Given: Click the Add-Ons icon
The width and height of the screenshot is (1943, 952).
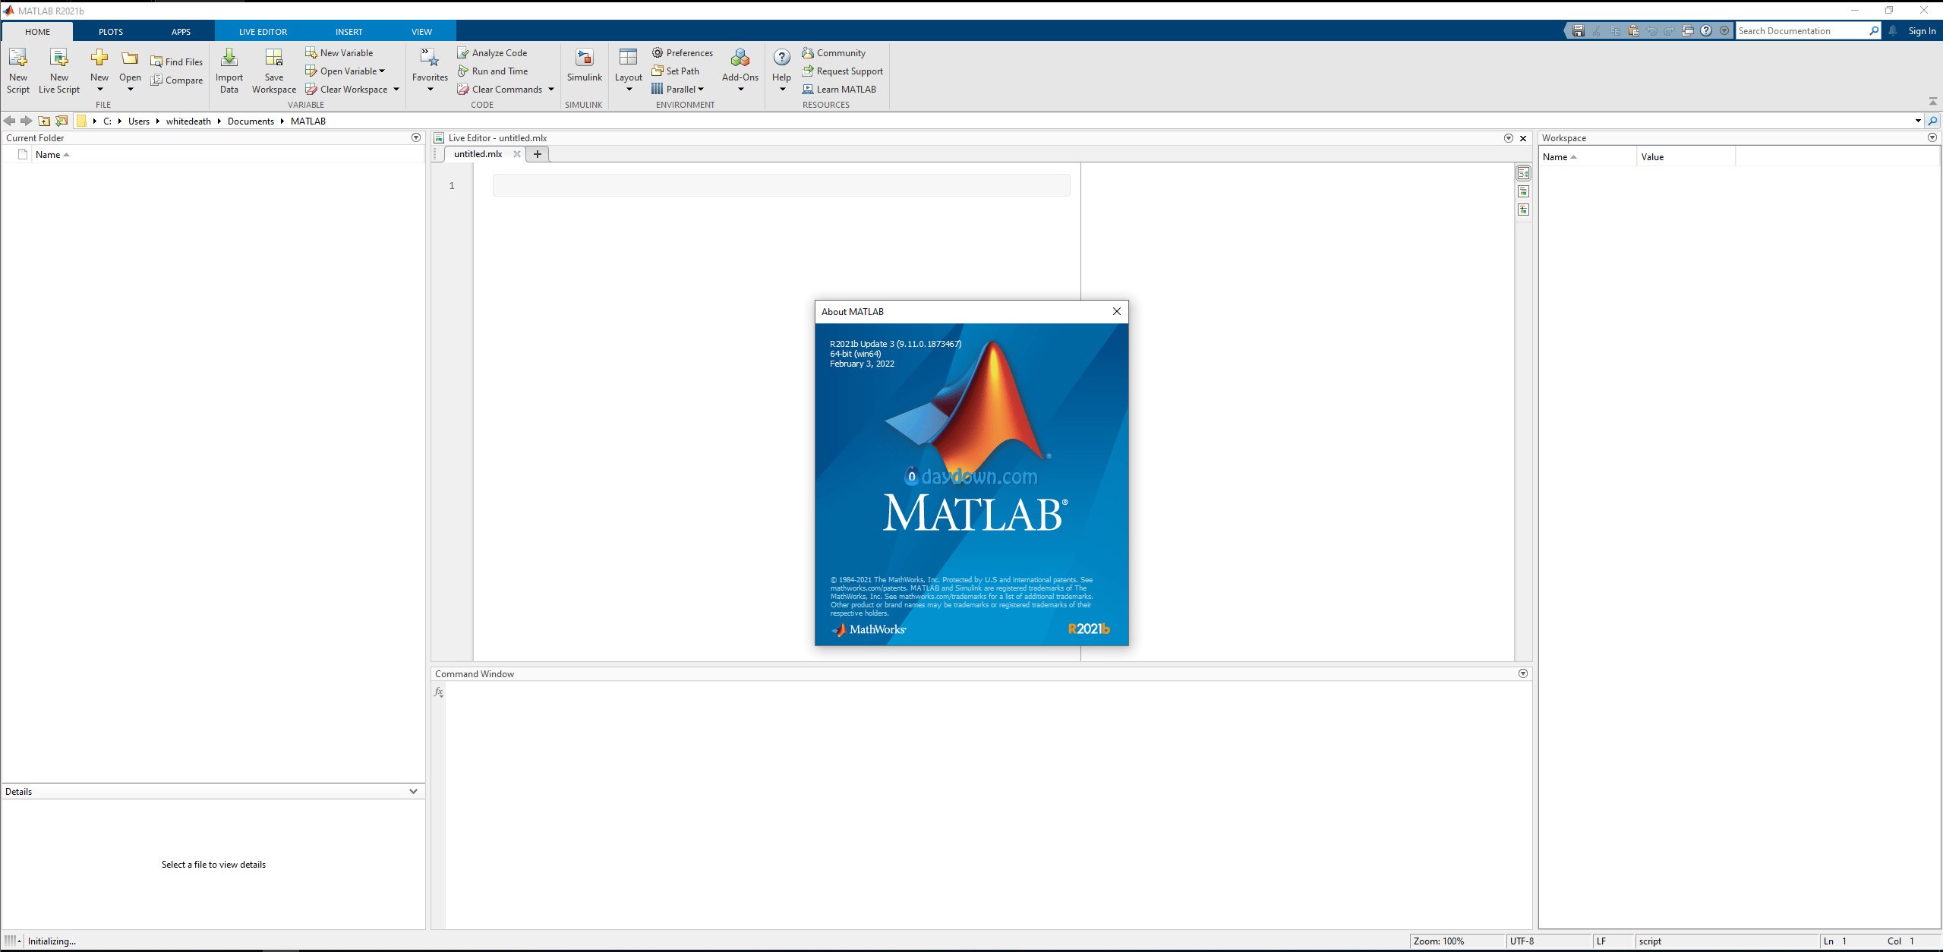Looking at the screenshot, I should [x=740, y=58].
